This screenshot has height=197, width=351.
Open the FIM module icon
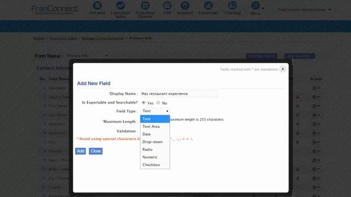pyautogui.click(x=167, y=5)
